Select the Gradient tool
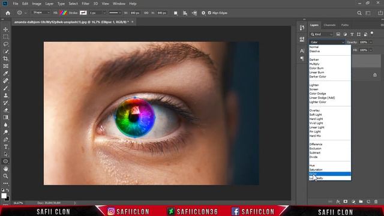Viewport: 384px width, 216px height. (x=5, y=118)
